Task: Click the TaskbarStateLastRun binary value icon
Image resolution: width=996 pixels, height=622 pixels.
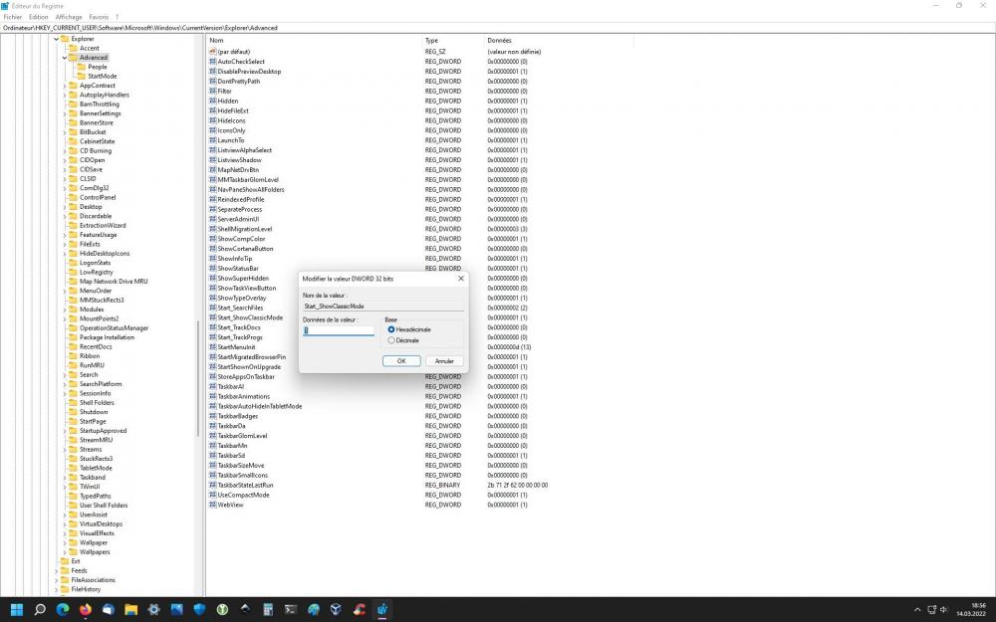Action: point(213,485)
